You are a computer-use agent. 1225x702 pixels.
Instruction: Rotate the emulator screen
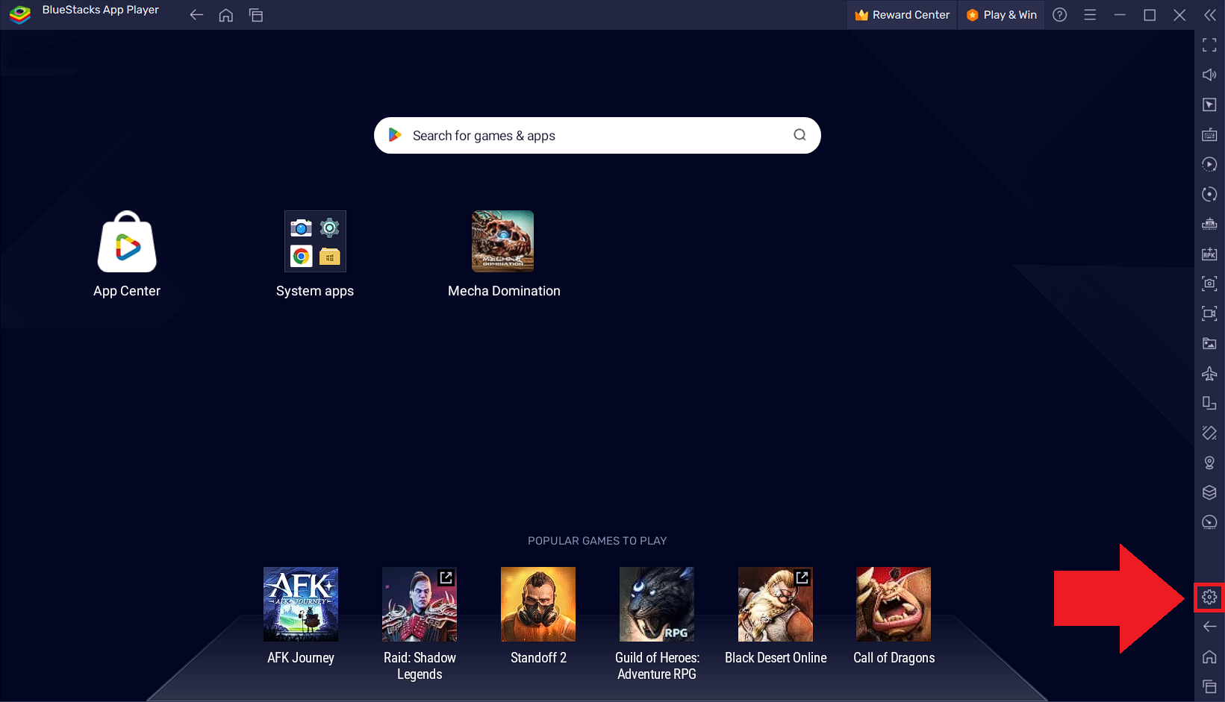[x=1209, y=194]
